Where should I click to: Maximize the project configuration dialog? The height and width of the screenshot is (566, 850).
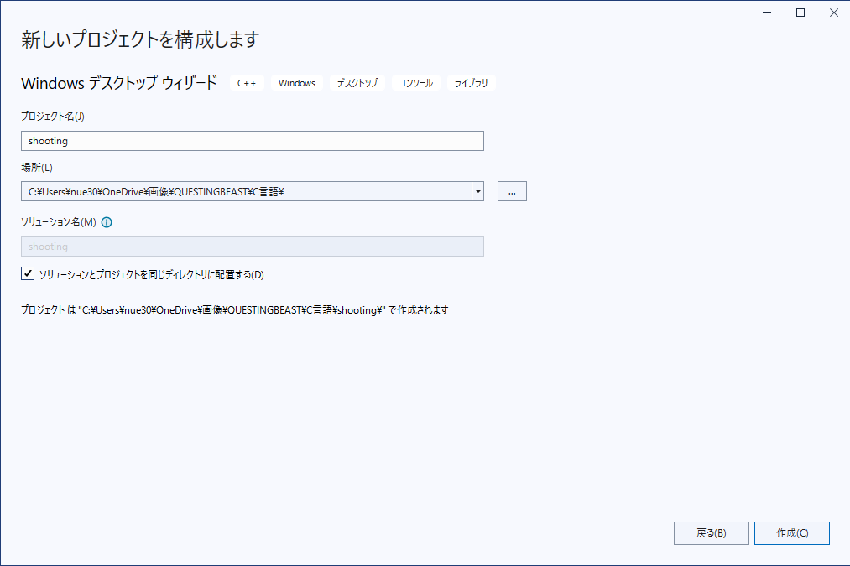pyautogui.click(x=799, y=13)
